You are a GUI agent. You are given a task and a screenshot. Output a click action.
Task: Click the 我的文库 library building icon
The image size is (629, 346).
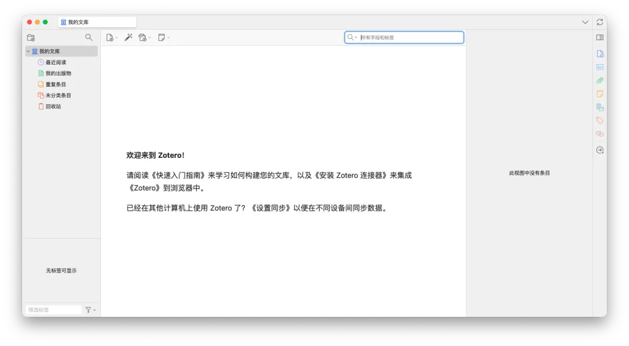[x=35, y=51]
